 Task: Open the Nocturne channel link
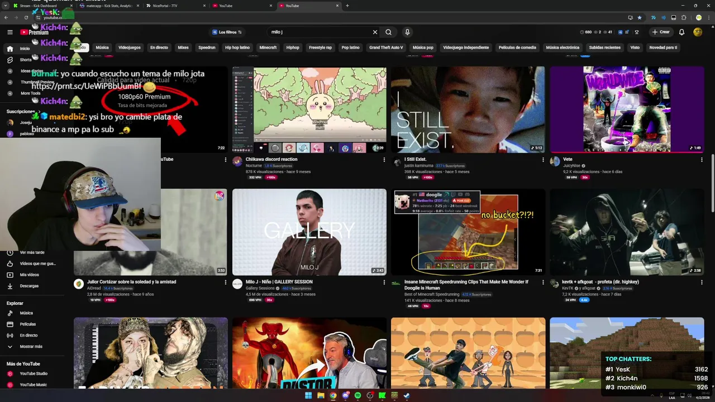(254, 166)
